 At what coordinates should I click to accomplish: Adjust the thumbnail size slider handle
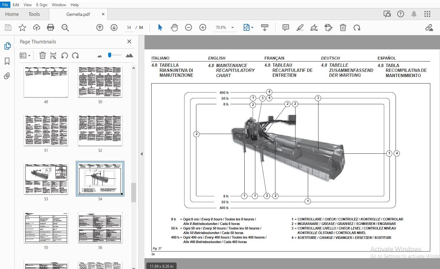tap(110, 55)
